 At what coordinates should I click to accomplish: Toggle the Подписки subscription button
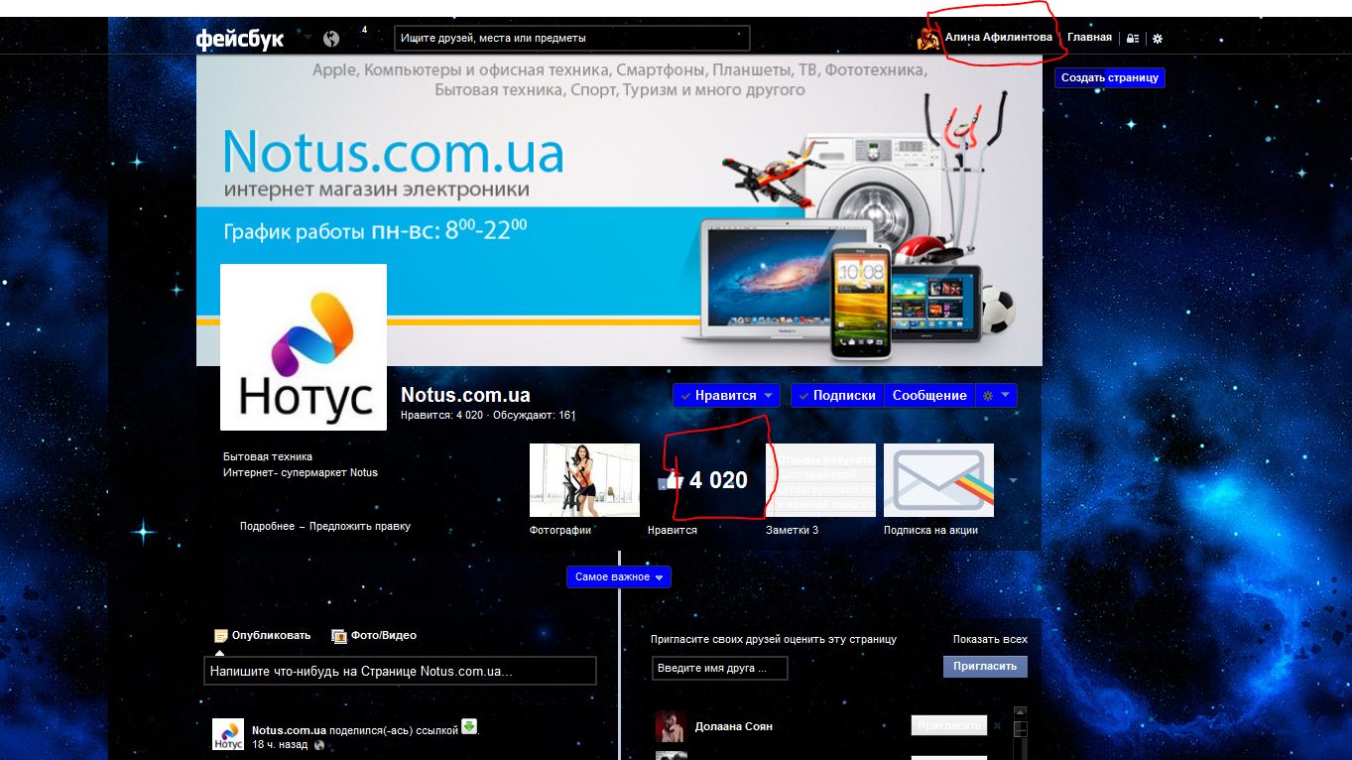838,395
